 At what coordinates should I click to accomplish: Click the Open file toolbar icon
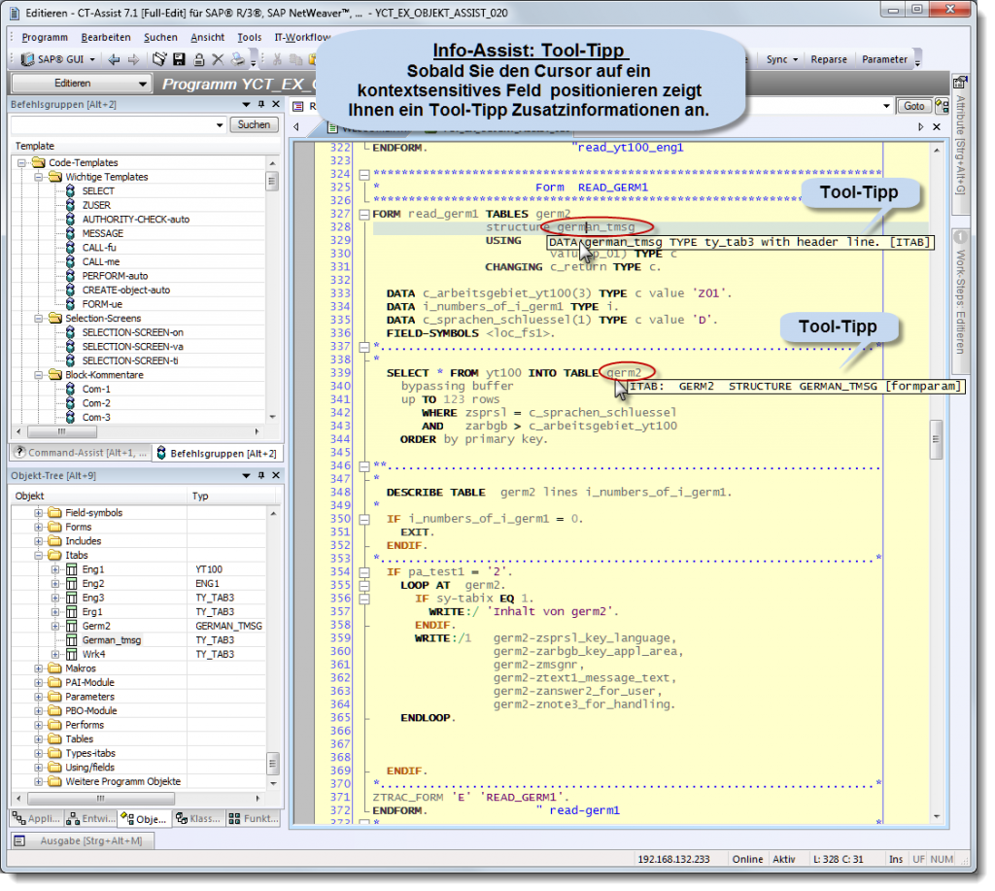[x=158, y=58]
